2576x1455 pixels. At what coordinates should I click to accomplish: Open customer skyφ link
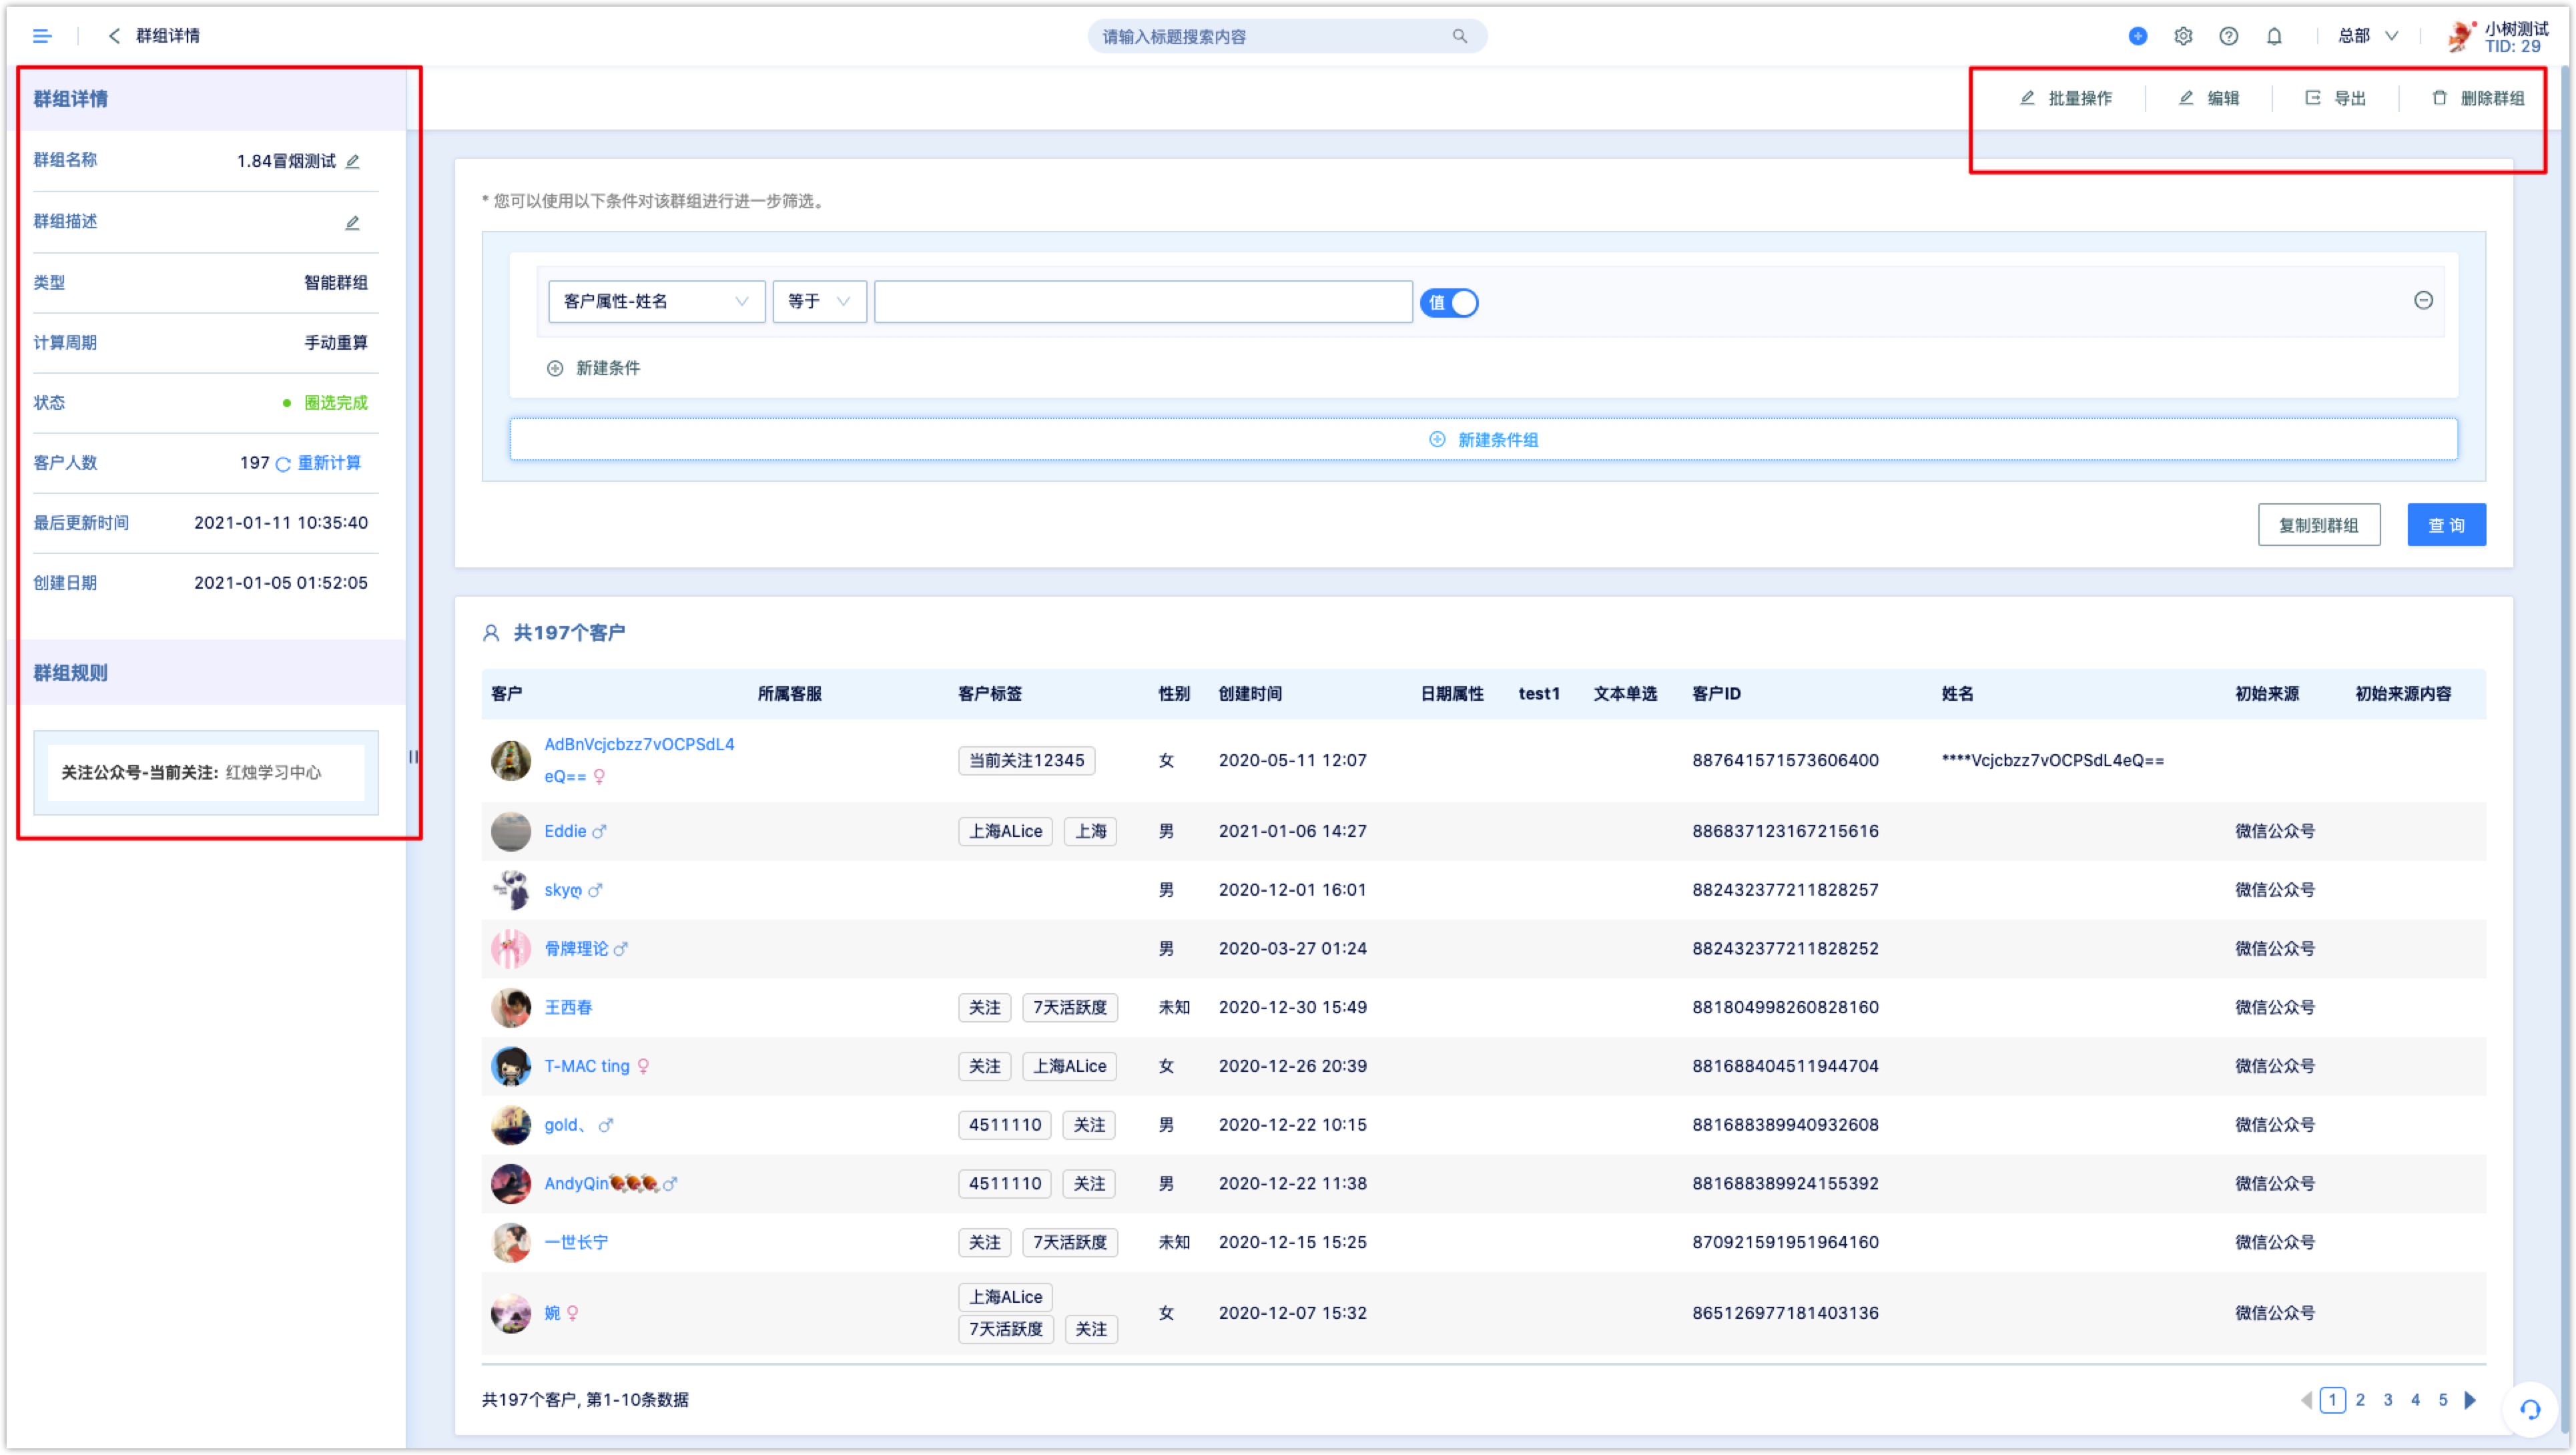pyautogui.click(x=562, y=890)
